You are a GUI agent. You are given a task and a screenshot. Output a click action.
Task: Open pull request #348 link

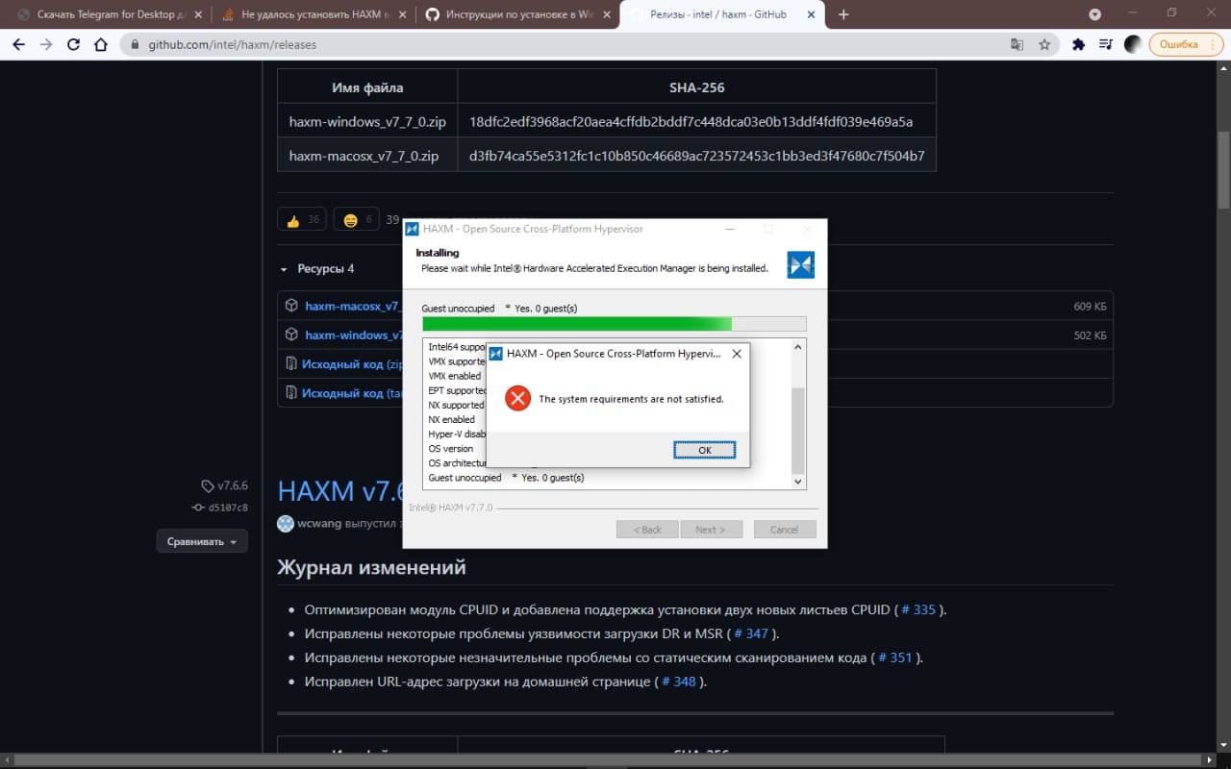click(x=678, y=682)
